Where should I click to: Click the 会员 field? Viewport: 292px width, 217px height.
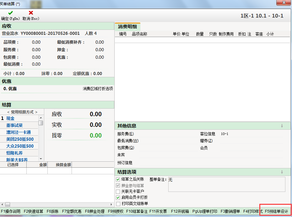pos(251,148)
